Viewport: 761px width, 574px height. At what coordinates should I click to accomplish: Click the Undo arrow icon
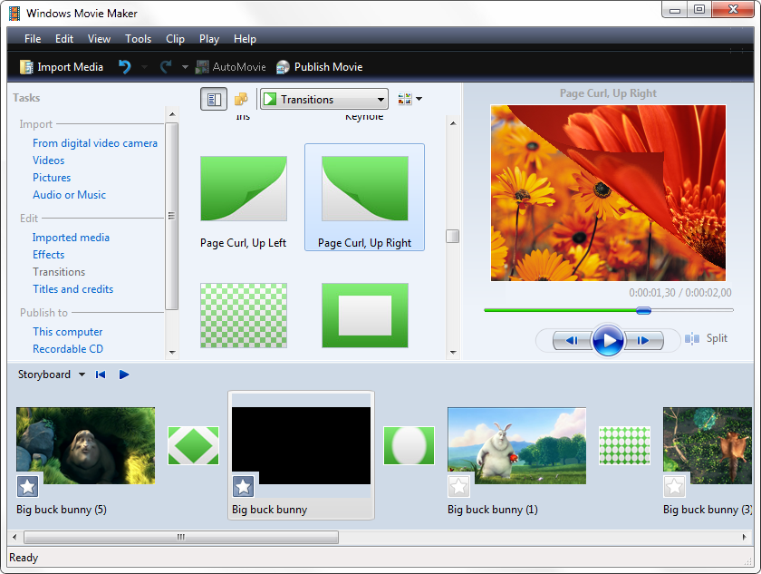125,66
